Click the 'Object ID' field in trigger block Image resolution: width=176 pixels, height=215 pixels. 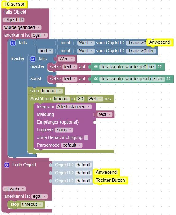tap(14, 20)
